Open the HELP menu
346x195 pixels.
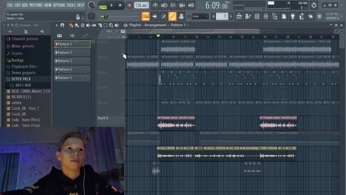[x=81, y=5]
